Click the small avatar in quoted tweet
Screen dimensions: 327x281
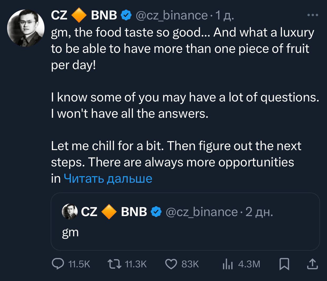coord(70,212)
